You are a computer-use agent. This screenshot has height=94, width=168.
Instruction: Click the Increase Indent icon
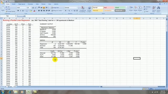(x=49, y=11)
